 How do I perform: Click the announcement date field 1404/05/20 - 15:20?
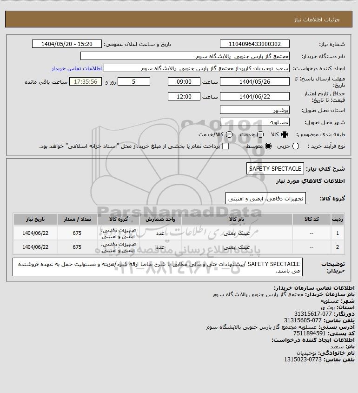coord(67,44)
